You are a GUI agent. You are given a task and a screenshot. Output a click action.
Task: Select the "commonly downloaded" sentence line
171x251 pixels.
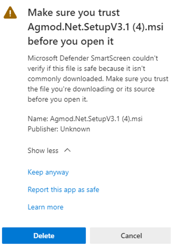67,79
